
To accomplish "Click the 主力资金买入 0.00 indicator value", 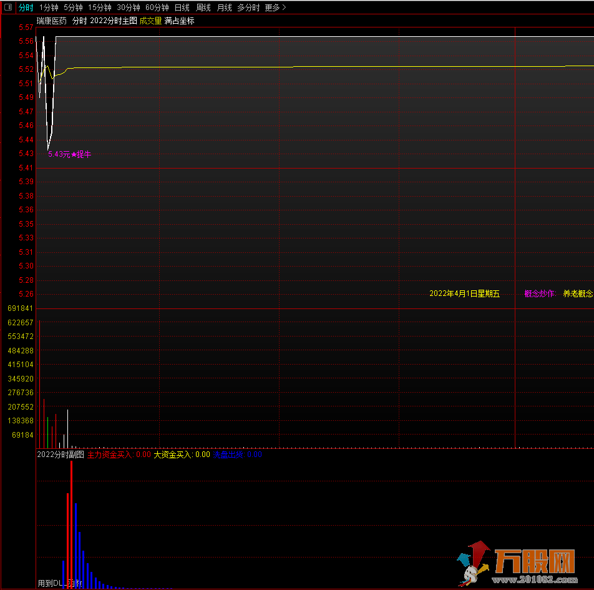I will (x=119, y=455).
